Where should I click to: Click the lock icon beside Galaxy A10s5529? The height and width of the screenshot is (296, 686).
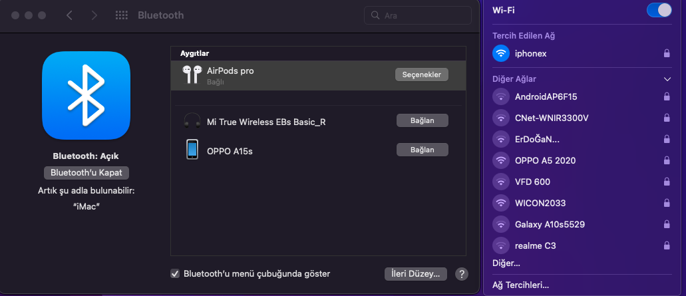click(x=667, y=224)
